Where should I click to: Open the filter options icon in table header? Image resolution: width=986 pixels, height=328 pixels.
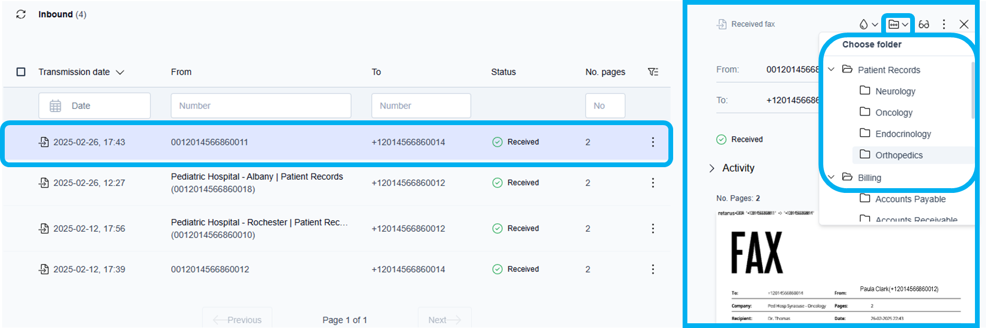tap(653, 72)
